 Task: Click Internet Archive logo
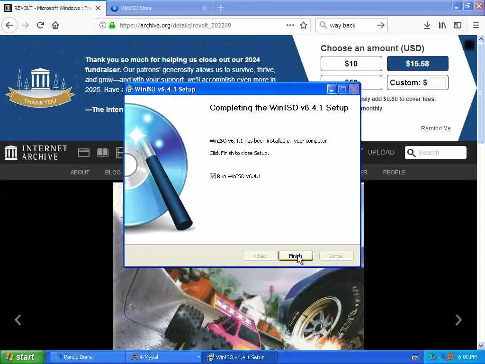point(36,153)
